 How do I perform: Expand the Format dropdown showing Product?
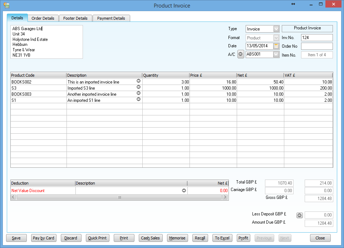click(x=276, y=38)
